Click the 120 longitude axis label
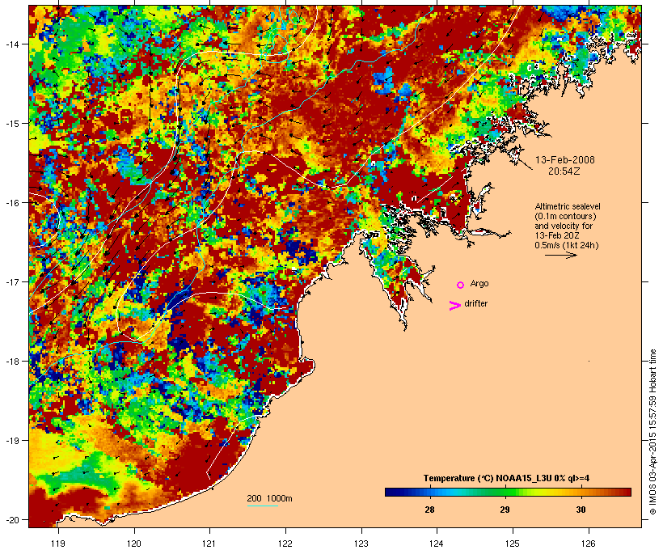Viewport: 663px width, 550px height. 134,544
